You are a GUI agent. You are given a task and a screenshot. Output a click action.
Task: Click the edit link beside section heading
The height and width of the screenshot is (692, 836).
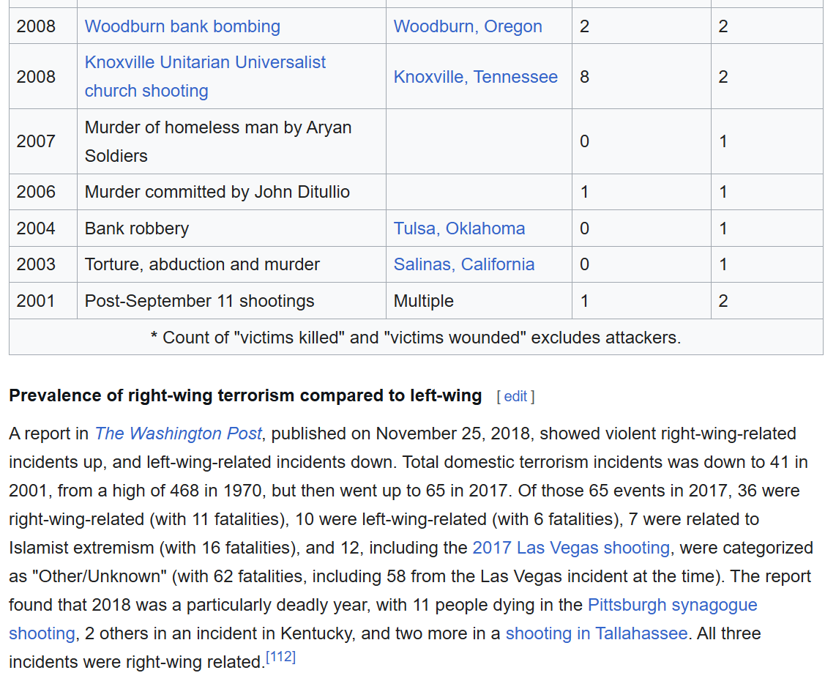pyautogui.click(x=515, y=396)
